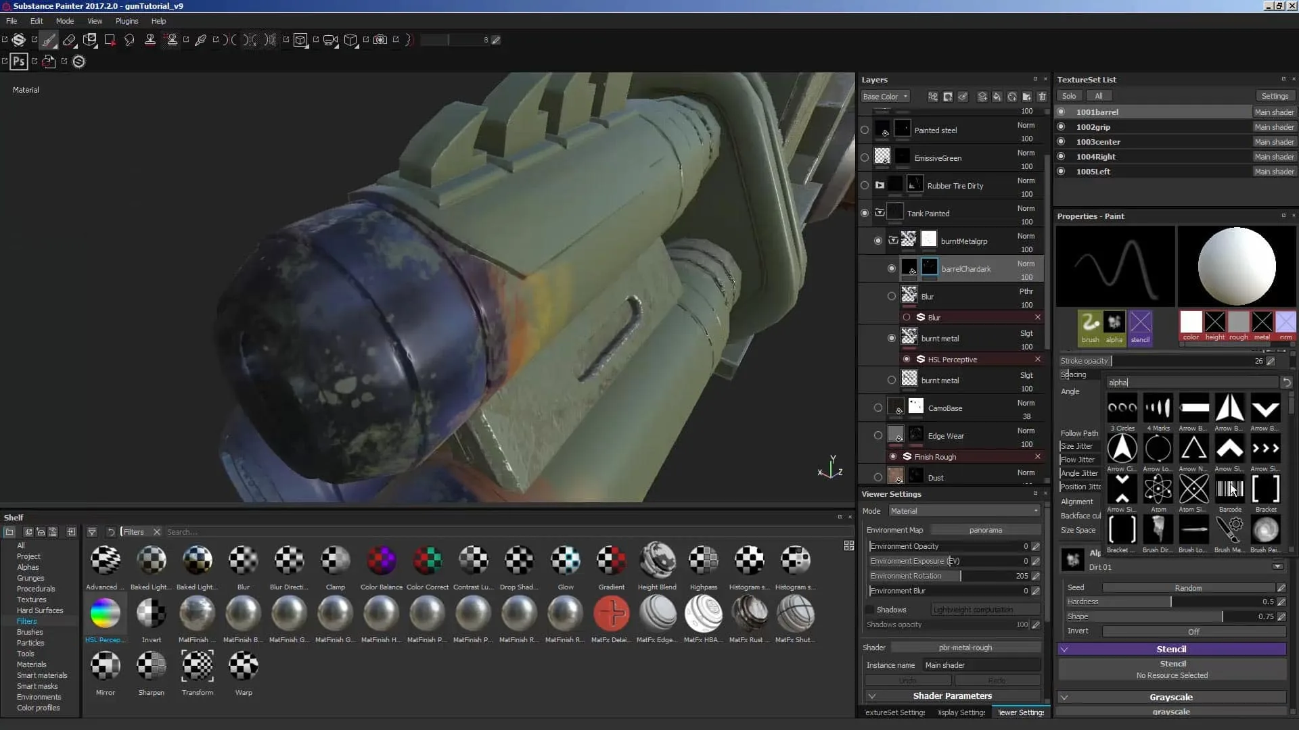The image size is (1299, 730).
Task: Reset the alpha search with undo arrow
Action: [x=1287, y=383]
